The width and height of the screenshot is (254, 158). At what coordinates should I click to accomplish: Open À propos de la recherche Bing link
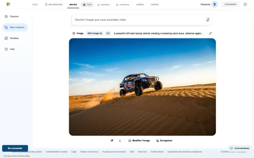17,156
